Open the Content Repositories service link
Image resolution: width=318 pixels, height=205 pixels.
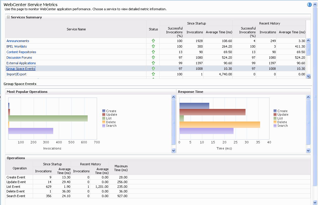point(21,52)
